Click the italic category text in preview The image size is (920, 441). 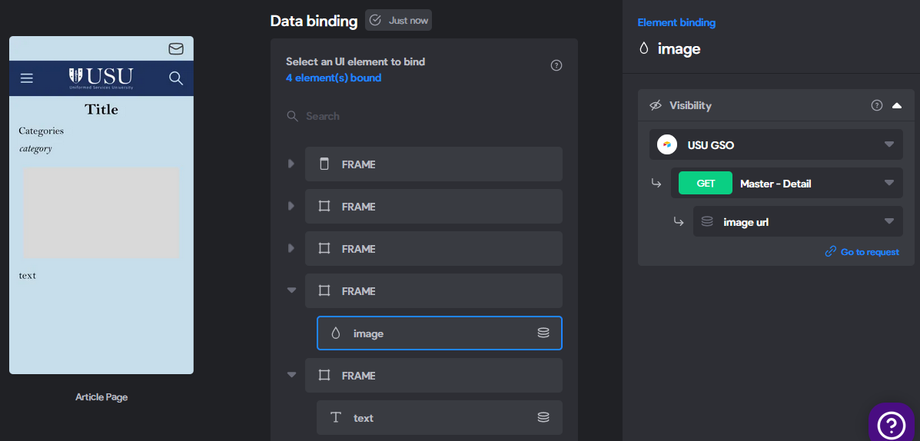(35, 149)
